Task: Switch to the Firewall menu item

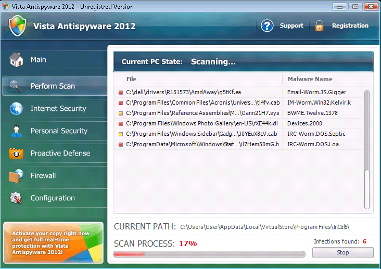Action: point(43,175)
